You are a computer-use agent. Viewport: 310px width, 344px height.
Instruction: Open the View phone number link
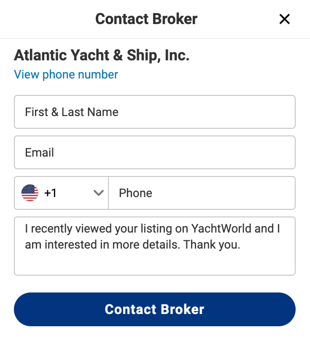[66, 74]
